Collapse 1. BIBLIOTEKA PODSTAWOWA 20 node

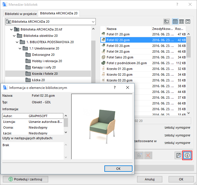click(17, 42)
